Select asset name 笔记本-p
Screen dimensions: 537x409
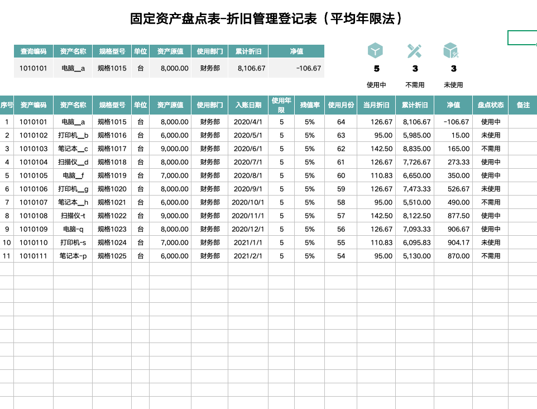point(73,256)
